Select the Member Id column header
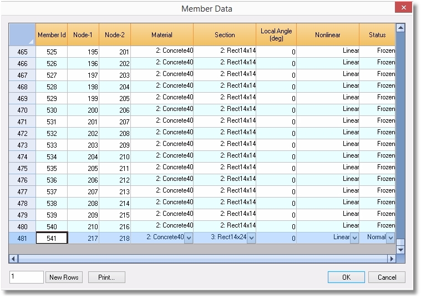This screenshot has width=421, height=298. pos(52,35)
